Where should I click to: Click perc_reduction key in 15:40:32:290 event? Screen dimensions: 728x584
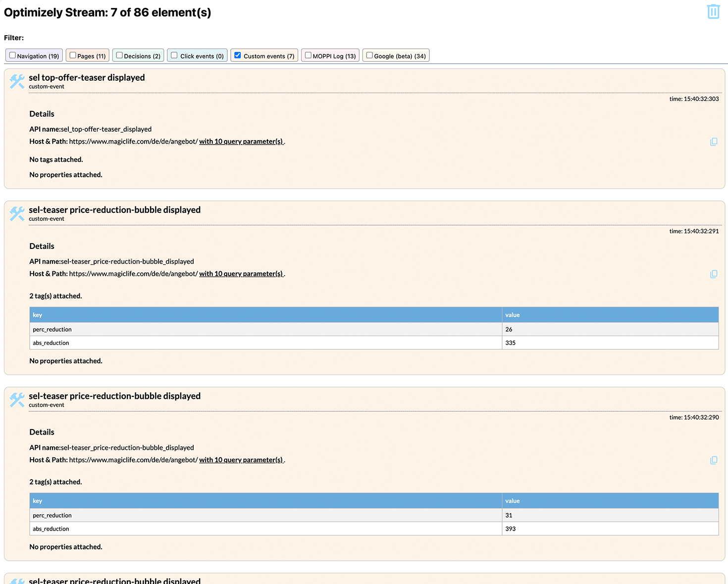[x=52, y=515]
